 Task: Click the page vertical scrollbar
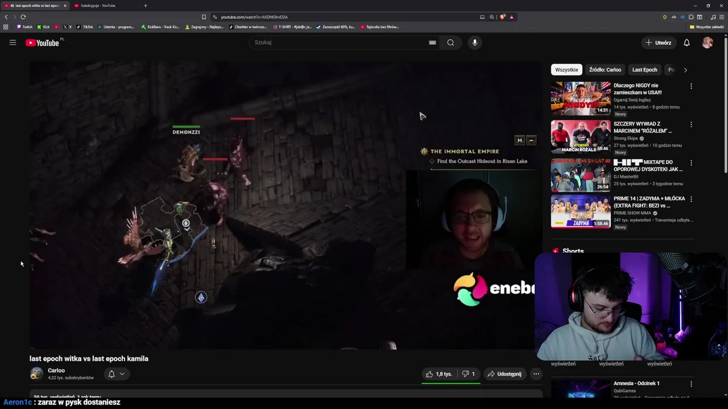pyautogui.click(x=725, y=105)
